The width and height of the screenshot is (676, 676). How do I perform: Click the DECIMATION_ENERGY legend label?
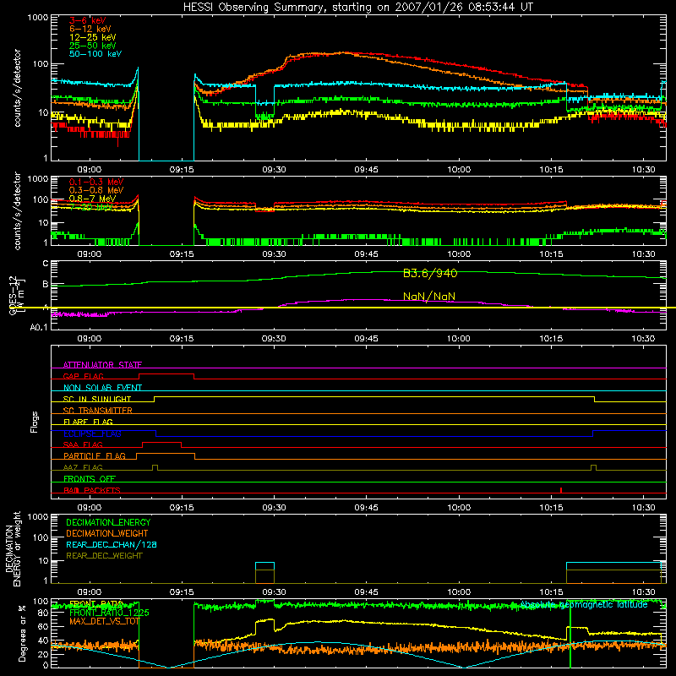click(108, 522)
